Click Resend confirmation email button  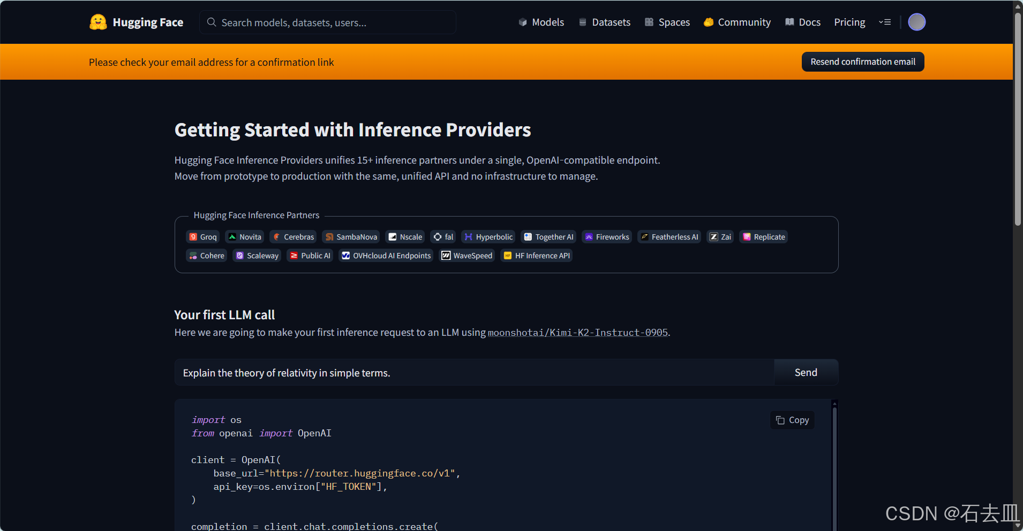click(863, 61)
